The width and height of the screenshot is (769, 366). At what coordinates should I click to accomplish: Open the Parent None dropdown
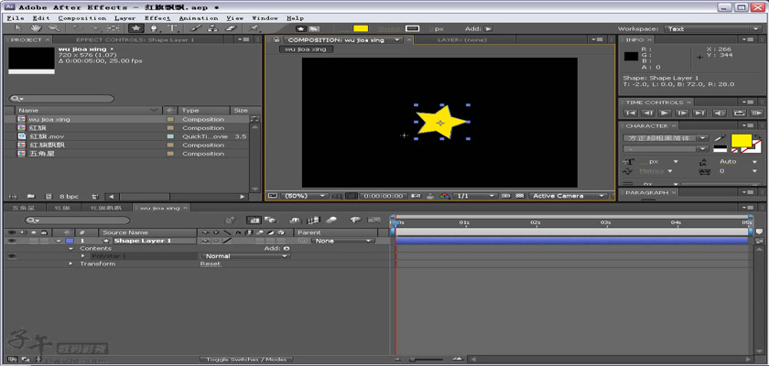342,241
